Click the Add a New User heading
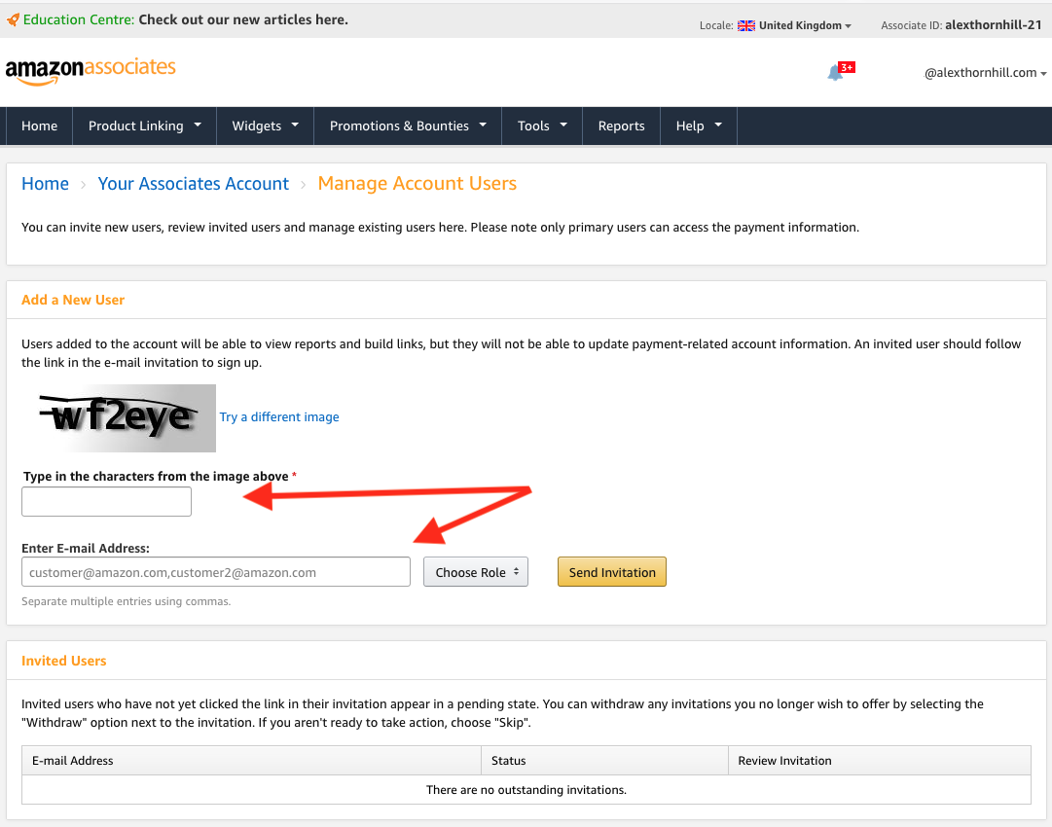Screen dimensions: 1052x827 (73, 300)
